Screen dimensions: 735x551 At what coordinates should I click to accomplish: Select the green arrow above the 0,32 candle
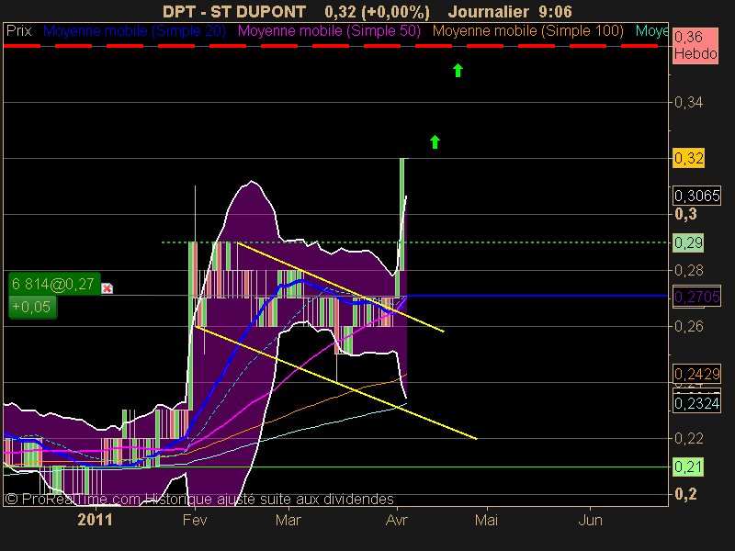coord(435,141)
